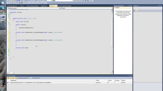Collapse the namespace Lessons code block

10,12
